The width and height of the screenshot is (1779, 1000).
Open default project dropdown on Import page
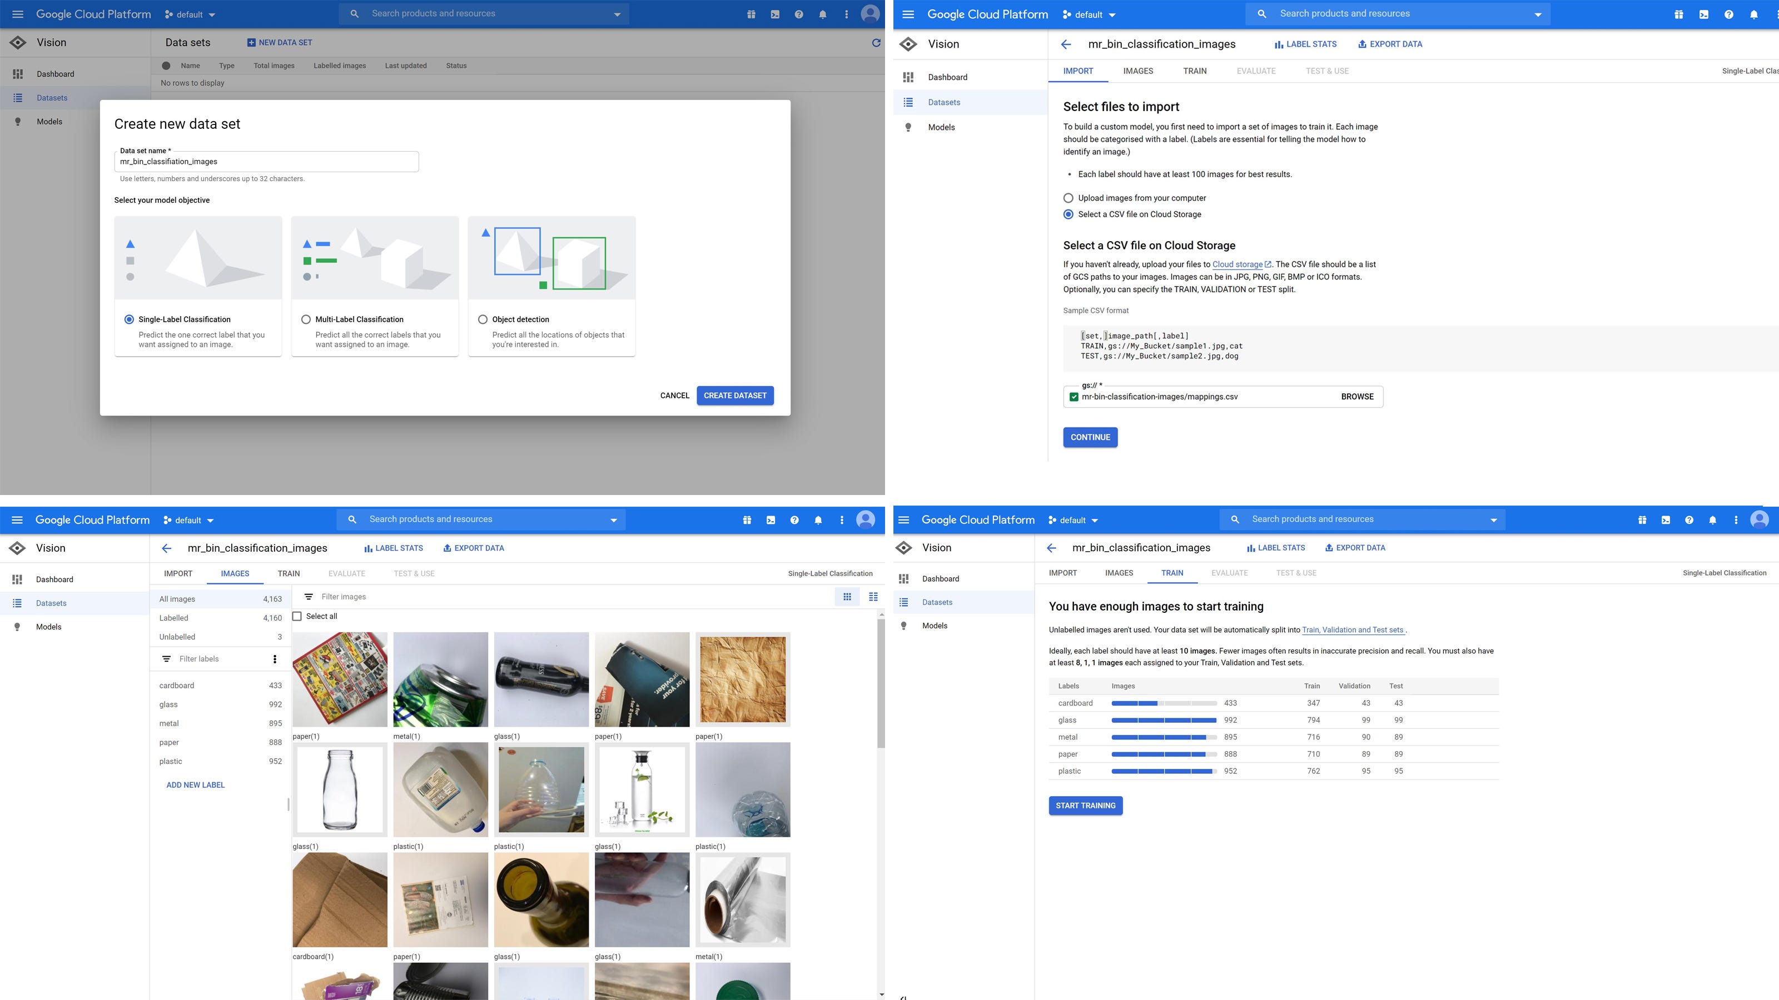pos(1090,14)
